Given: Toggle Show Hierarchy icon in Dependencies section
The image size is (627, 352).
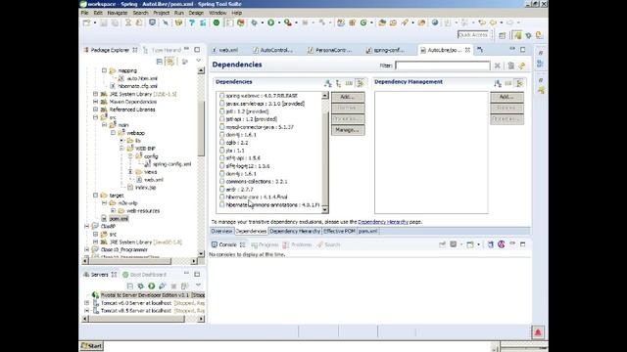Looking at the screenshot, I should [x=339, y=83].
